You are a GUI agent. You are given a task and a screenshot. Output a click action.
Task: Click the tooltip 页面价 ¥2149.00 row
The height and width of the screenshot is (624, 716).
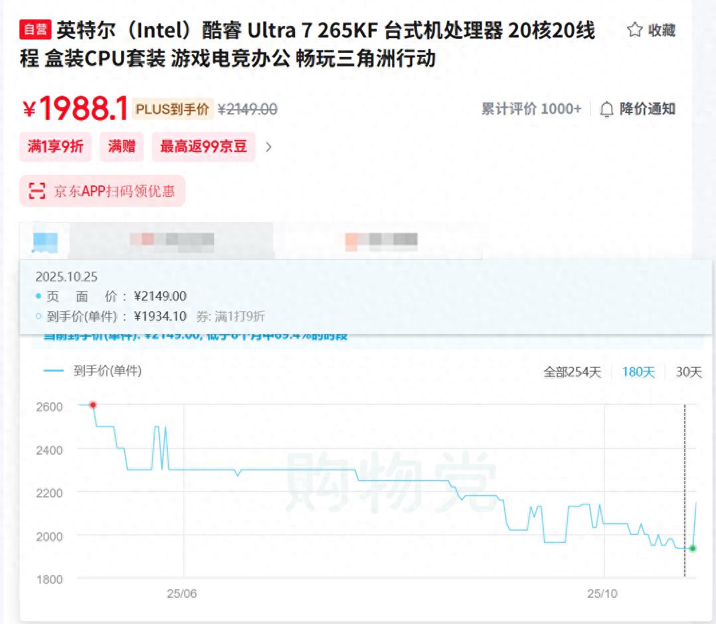[112, 297]
